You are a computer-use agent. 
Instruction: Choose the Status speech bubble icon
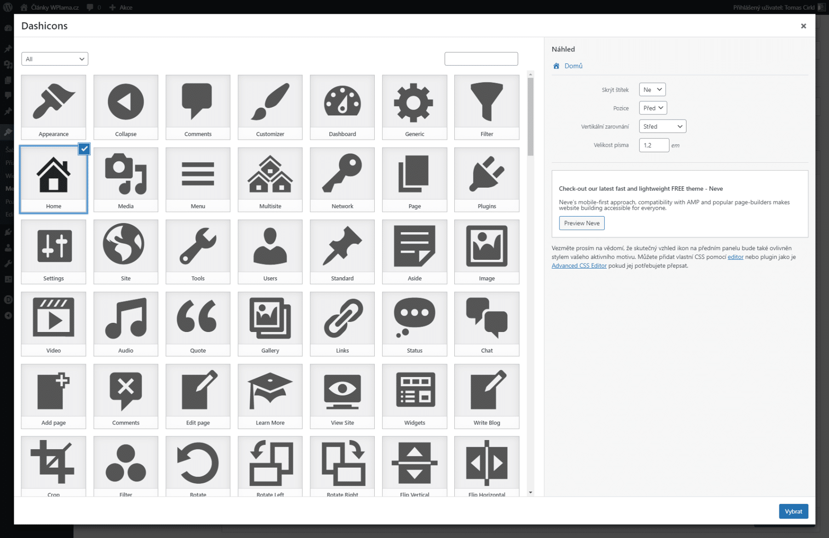pyautogui.click(x=414, y=324)
